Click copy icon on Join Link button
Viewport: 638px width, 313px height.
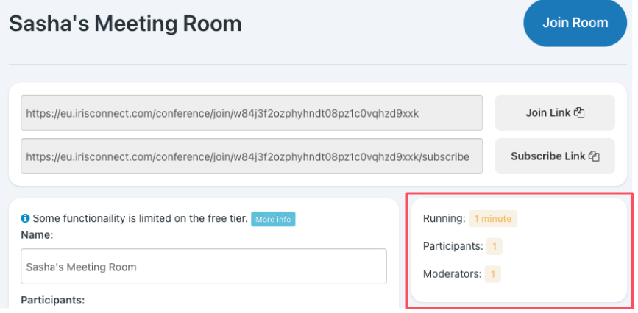pyautogui.click(x=579, y=113)
